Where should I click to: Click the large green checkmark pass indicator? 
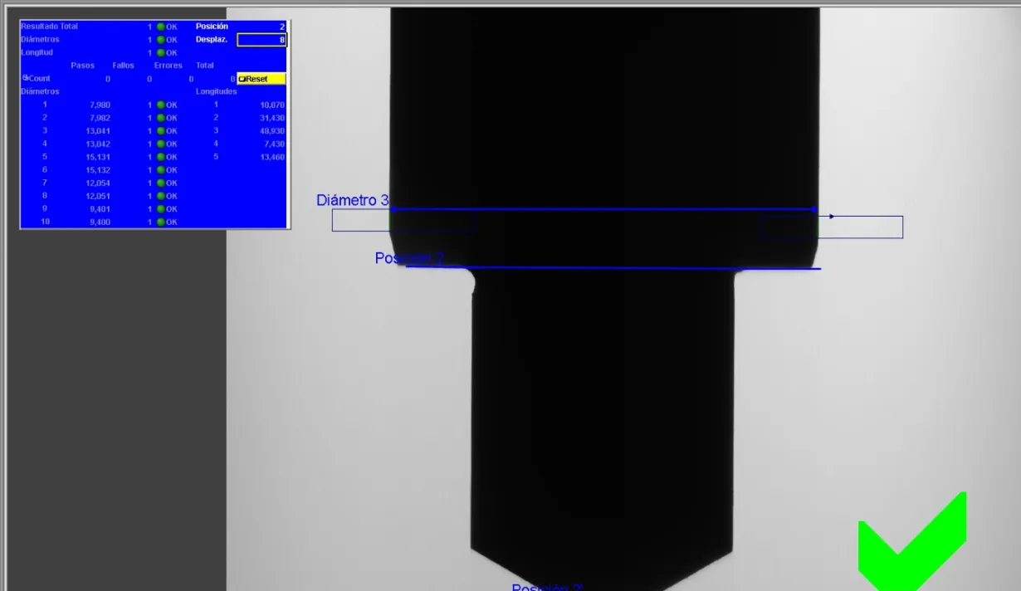pyautogui.click(x=911, y=544)
